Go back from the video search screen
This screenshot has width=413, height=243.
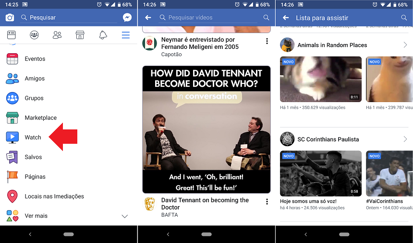pos(148,18)
